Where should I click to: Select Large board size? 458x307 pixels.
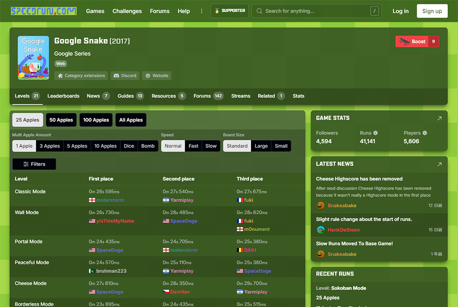[x=261, y=146]
